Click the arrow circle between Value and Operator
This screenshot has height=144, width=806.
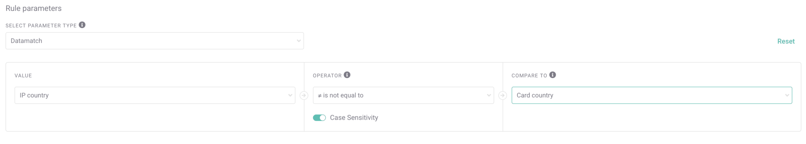click(304, 95)
